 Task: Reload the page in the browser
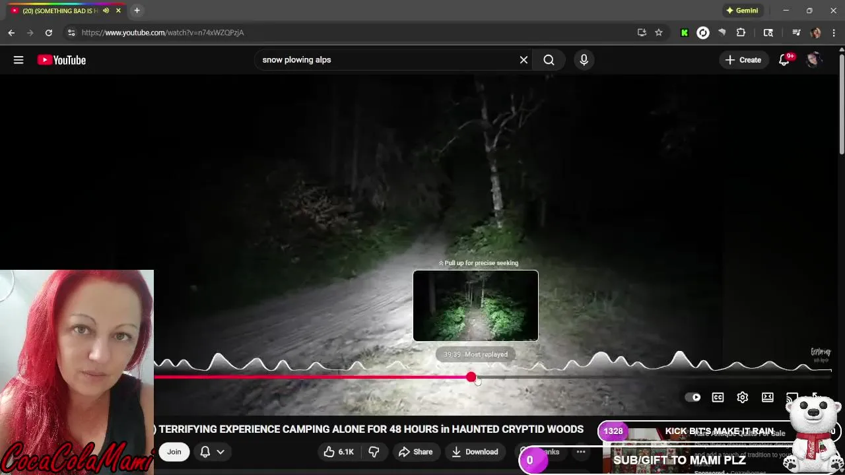click(x=49, y=32)
